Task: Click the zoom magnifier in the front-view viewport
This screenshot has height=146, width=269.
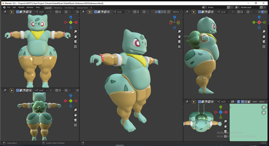Action: click(x=75, y=31)
